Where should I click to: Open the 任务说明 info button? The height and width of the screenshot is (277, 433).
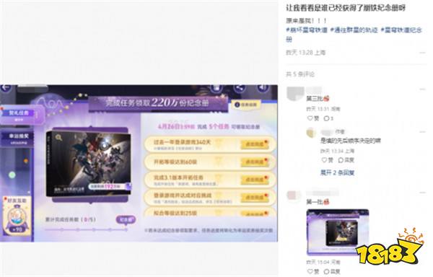[x=246, y=105]
